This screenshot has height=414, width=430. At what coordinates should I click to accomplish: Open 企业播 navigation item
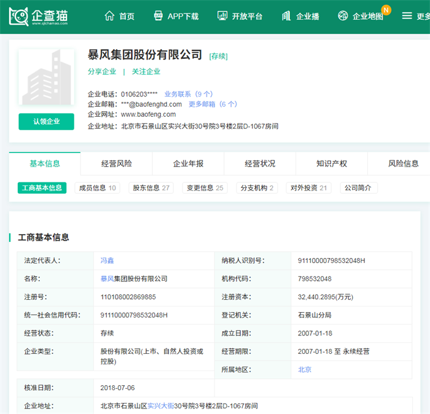(307, 17)
